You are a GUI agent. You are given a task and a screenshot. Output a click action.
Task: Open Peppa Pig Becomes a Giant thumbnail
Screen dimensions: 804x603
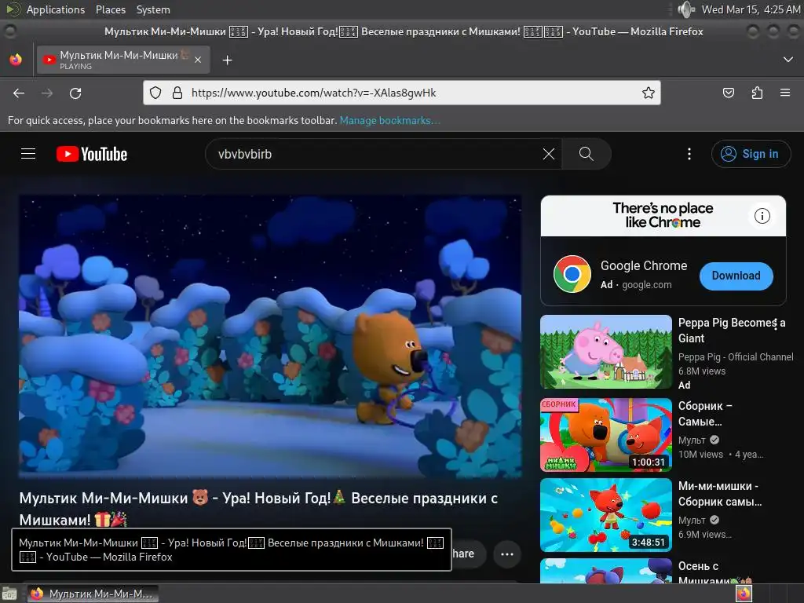(605, 352)
